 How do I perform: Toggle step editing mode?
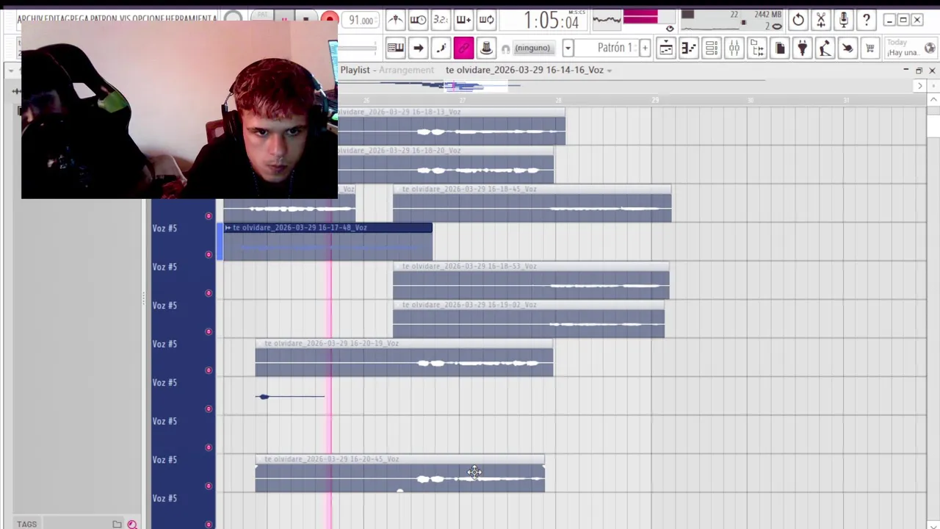click(x=441, y=48)
